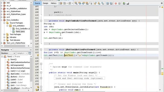
Task: Click red Start Macro Recording icon
Action: (x=116, y=3)
